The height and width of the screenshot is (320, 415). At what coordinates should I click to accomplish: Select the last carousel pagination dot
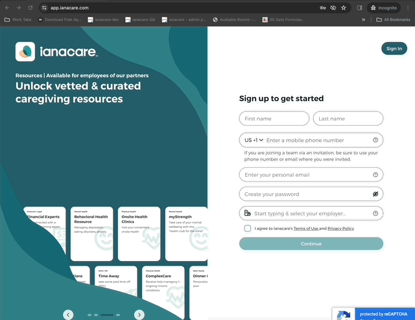click(x=118, y=315)
